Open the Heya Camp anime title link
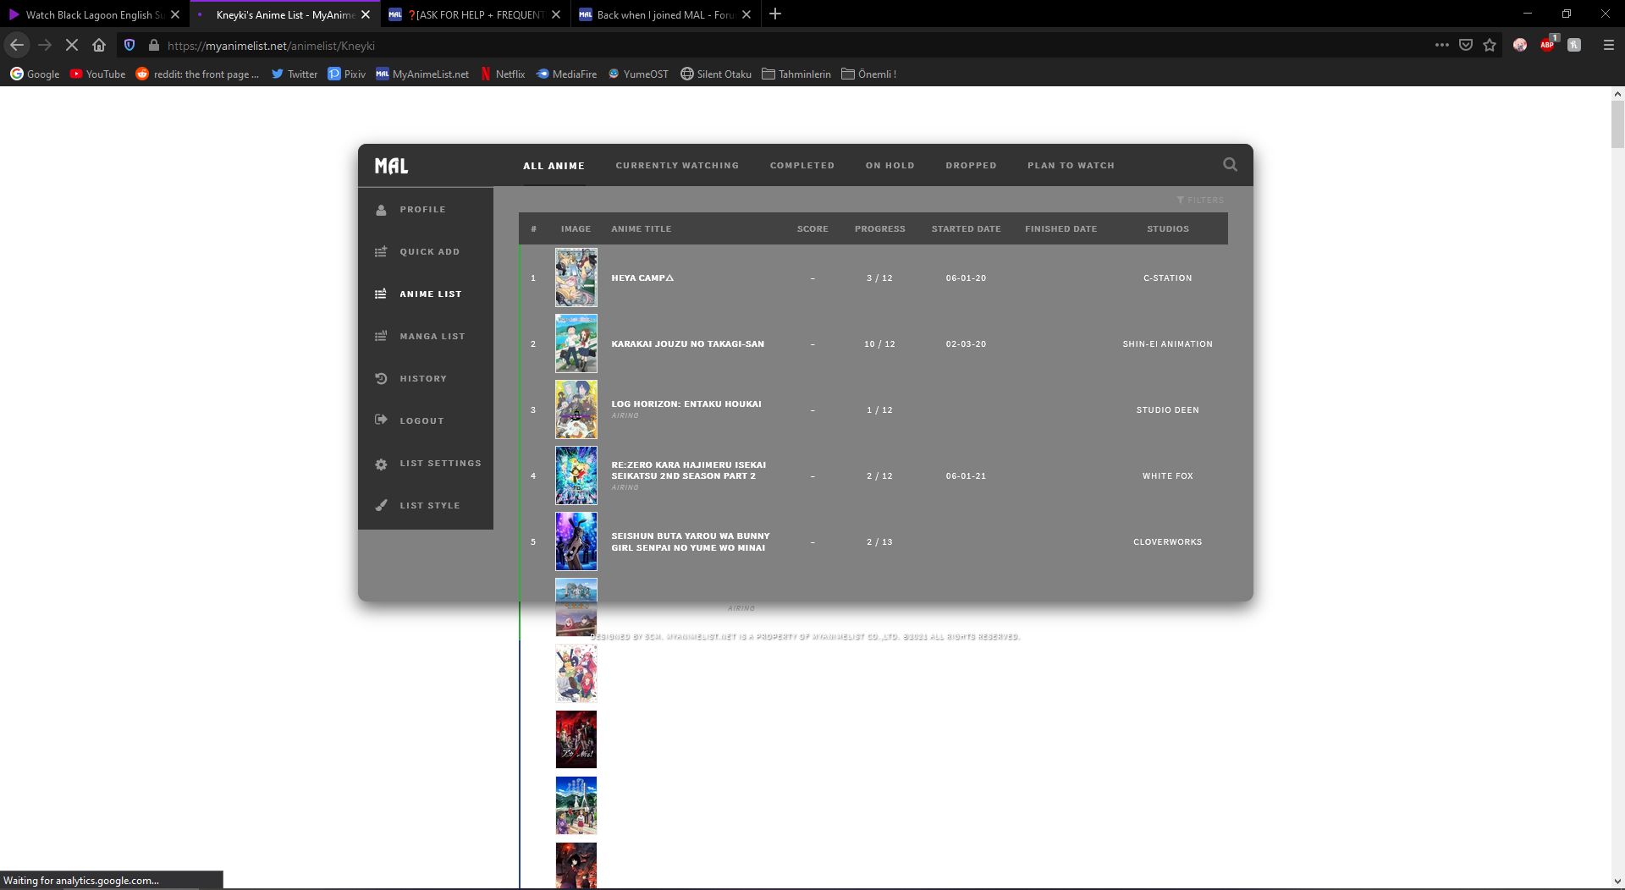1625x890 pixels. 642,278
